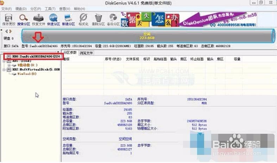Select the U盘 (U:) volume entry
277x163 pixels.
[x=27, y=65]
